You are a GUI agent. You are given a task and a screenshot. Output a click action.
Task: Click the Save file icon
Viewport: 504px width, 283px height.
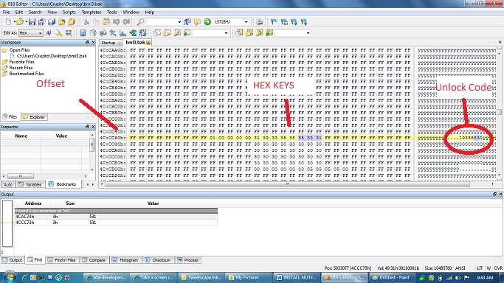click(32, 22)
